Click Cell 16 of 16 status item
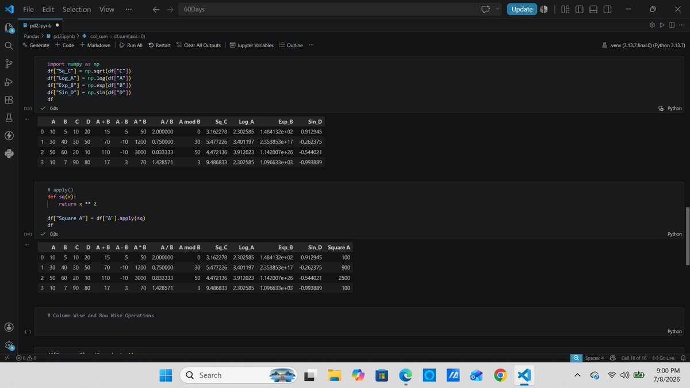The height and width of the screenshot is (388, 690). (x=634, y=358)
